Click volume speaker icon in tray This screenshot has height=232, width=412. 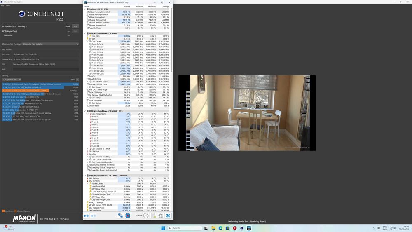pyautogui.click(x=395, y=228)
